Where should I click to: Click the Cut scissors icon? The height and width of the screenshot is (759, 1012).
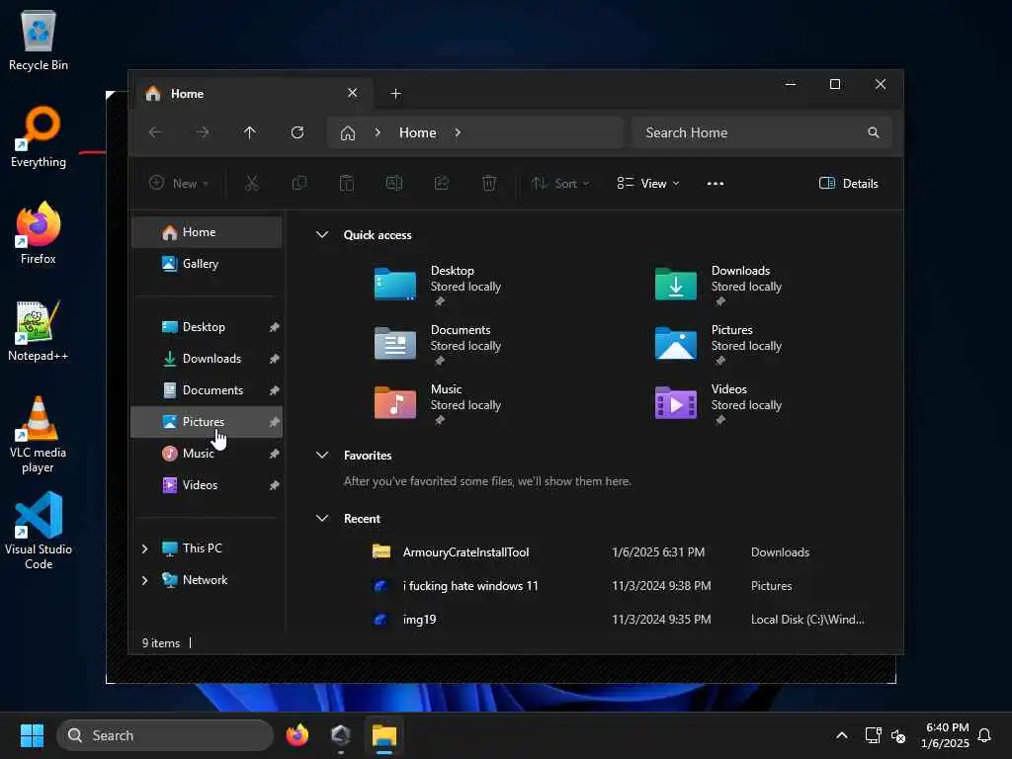(x=252, y=183)
